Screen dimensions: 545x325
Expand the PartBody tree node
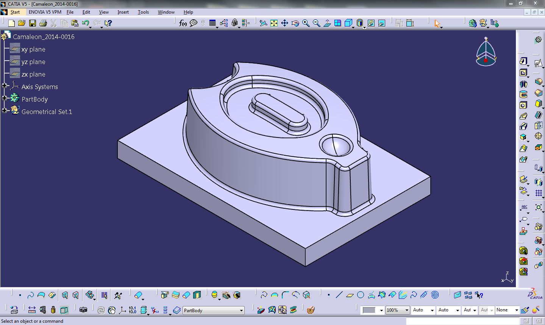coord(5,98)
